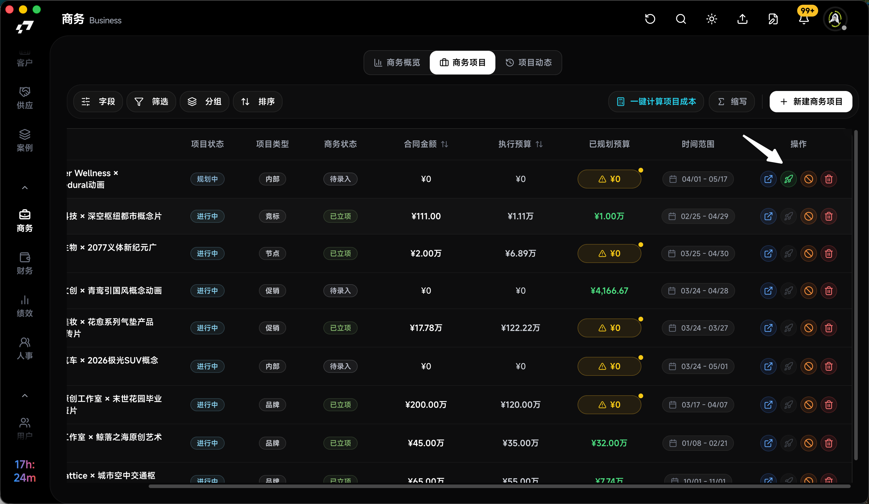Click the orange ban icon in 03/25 - 04/30 row
This screenshot has height=504, width=869.
pos(809,253)
